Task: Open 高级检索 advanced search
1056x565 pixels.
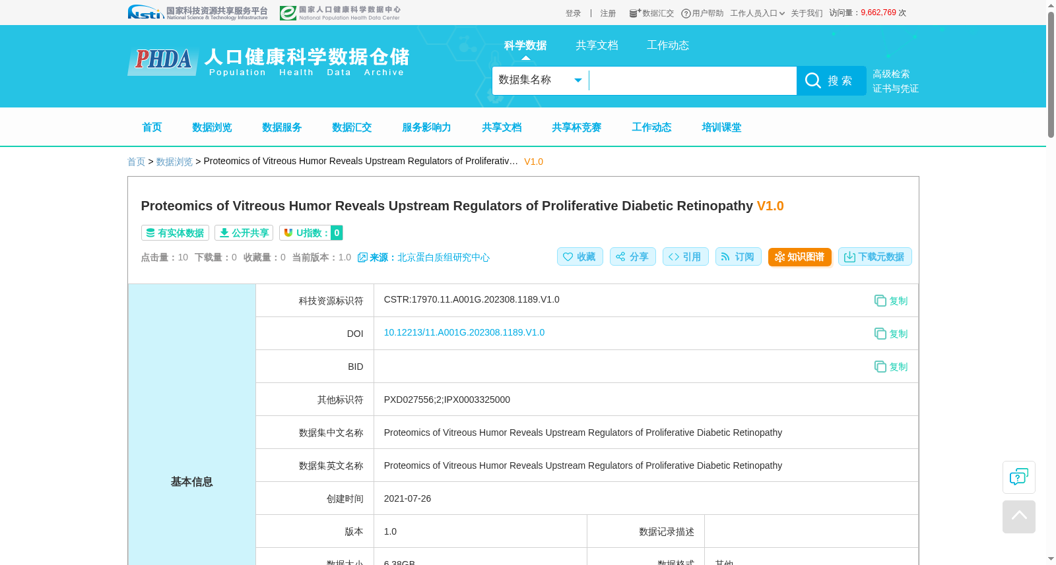Action: [x=891, y=74]
